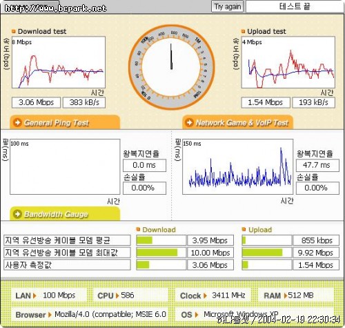345x328 pixels.
Task: Select the 지역 유선방송 케이블 모뎀 최대값 row label
Action: (x=67, y=253)
